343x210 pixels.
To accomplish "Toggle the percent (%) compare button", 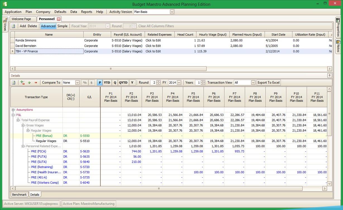I will (x=85, y=83).
